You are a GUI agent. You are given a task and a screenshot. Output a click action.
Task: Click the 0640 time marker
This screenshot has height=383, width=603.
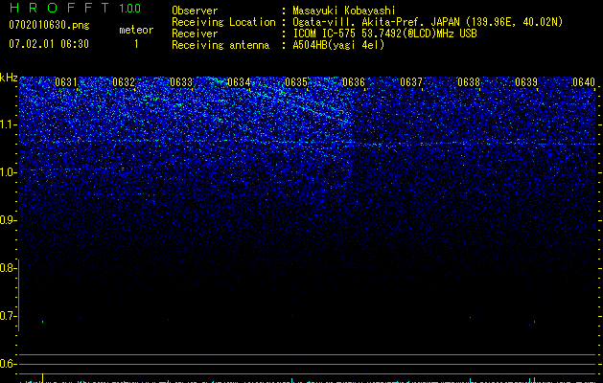[584, 82]
